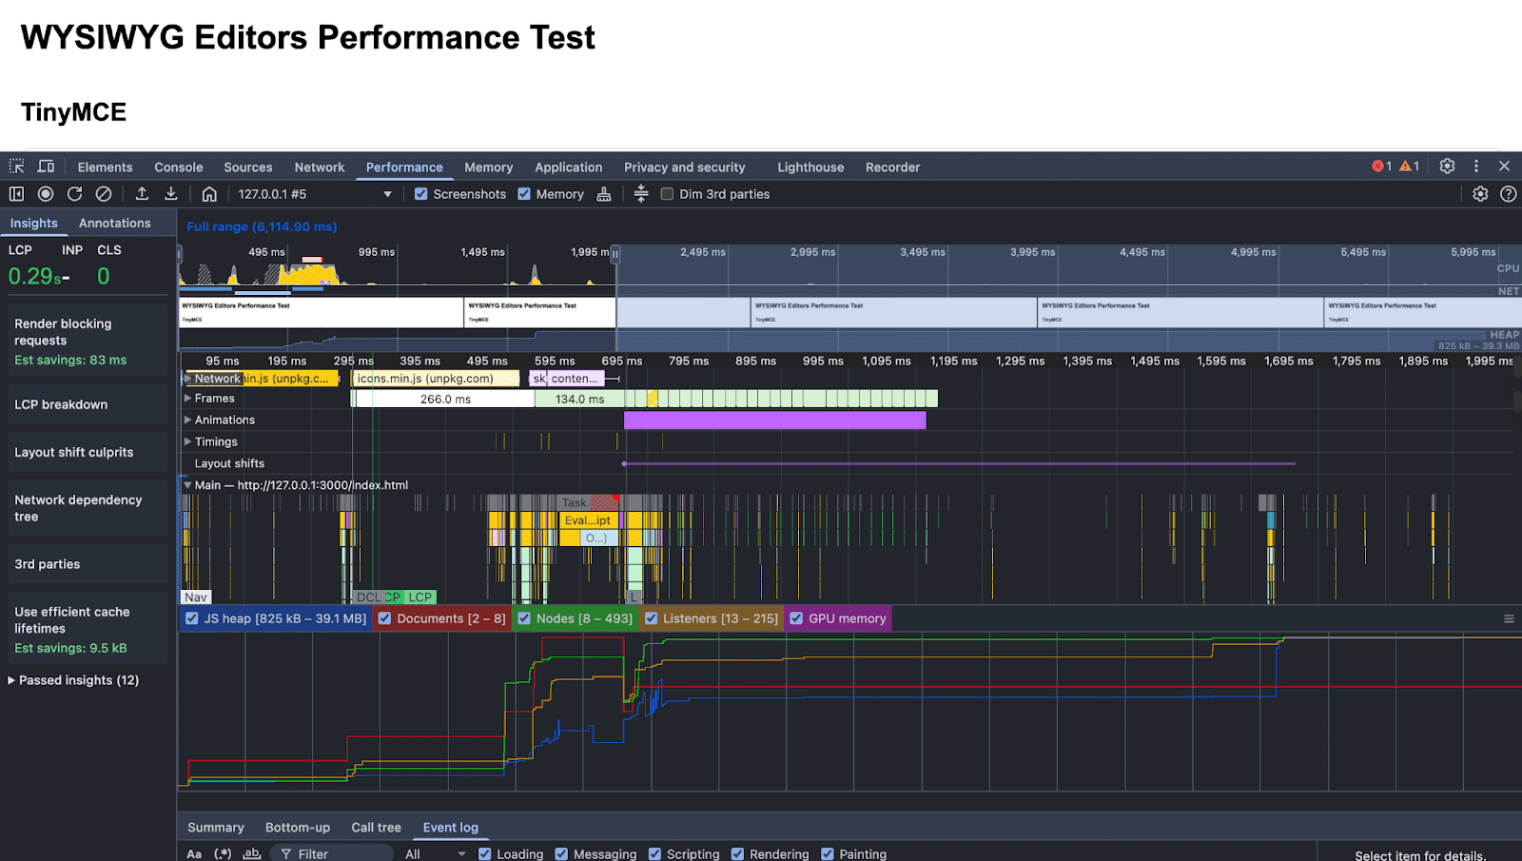Enable the Dim 3rd parties checkbox
Viewport: 1522px width, 861px height.
(x=667, y=194)
